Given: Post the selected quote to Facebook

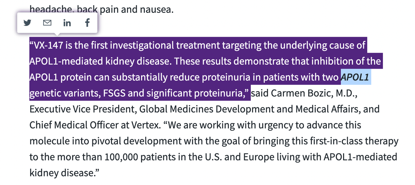Looking at the screenshot, I should point(87,23).
